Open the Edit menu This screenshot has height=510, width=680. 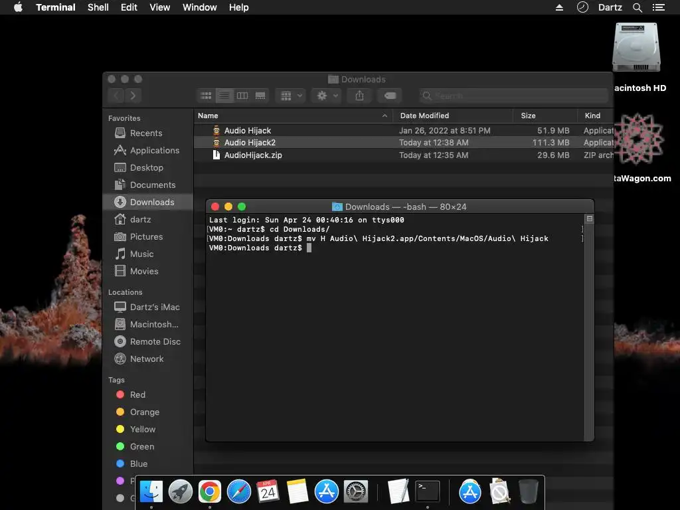point(129,7)
